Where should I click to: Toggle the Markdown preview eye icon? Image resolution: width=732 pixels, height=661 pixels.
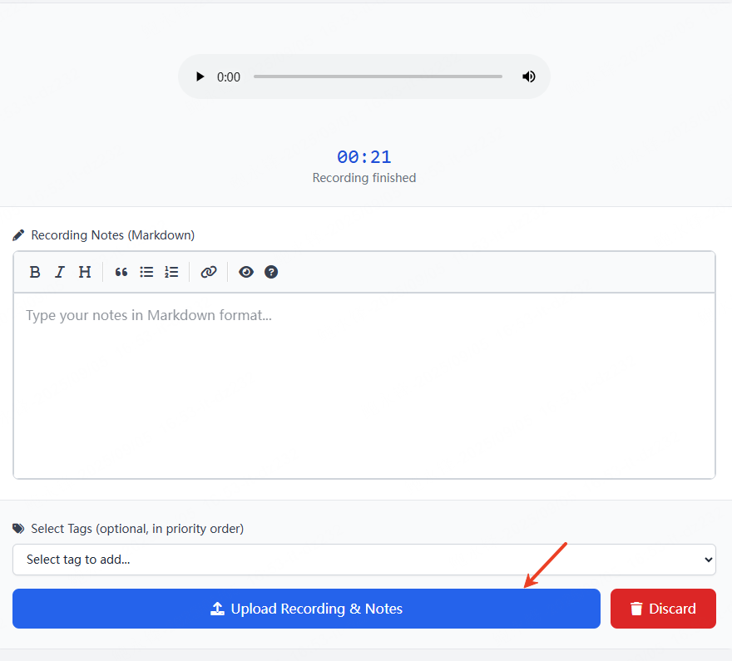click(x=246, y=272)
